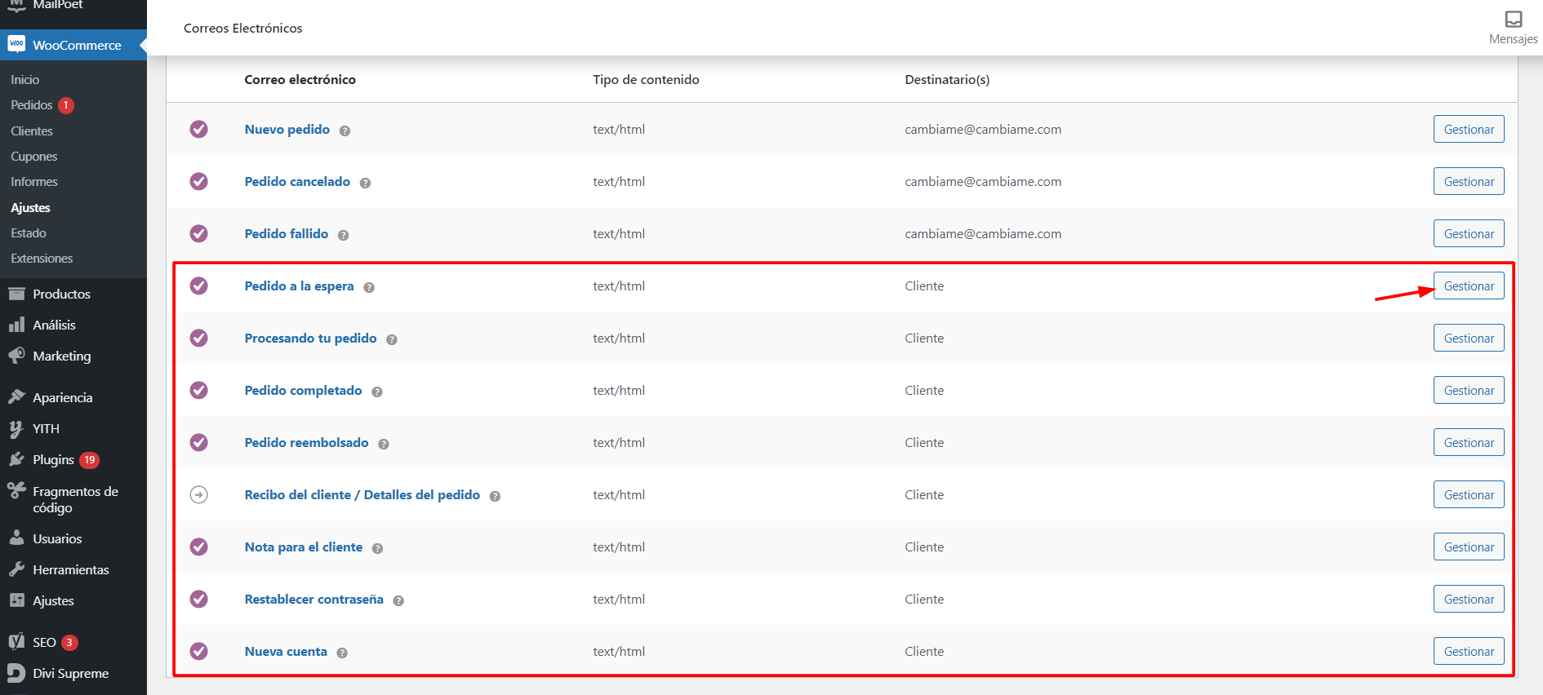Click enabled status check for Pedido completado
The width and height of the screenshot is (1543, 695).
pyautogui.click(x=198, y=390)
